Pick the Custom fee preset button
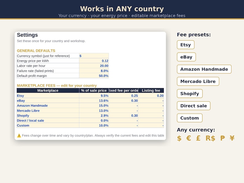This screenshot has height=183, width=244. coord(190,118)
